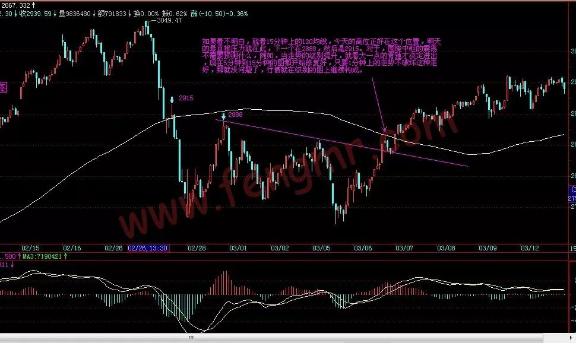This screenshot has height=343, width=576.
Task: Click the magenta annotation text block
Action: 321,55
